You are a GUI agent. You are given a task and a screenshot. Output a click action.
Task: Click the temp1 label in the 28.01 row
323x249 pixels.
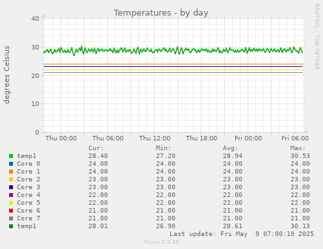coord(27,226)
